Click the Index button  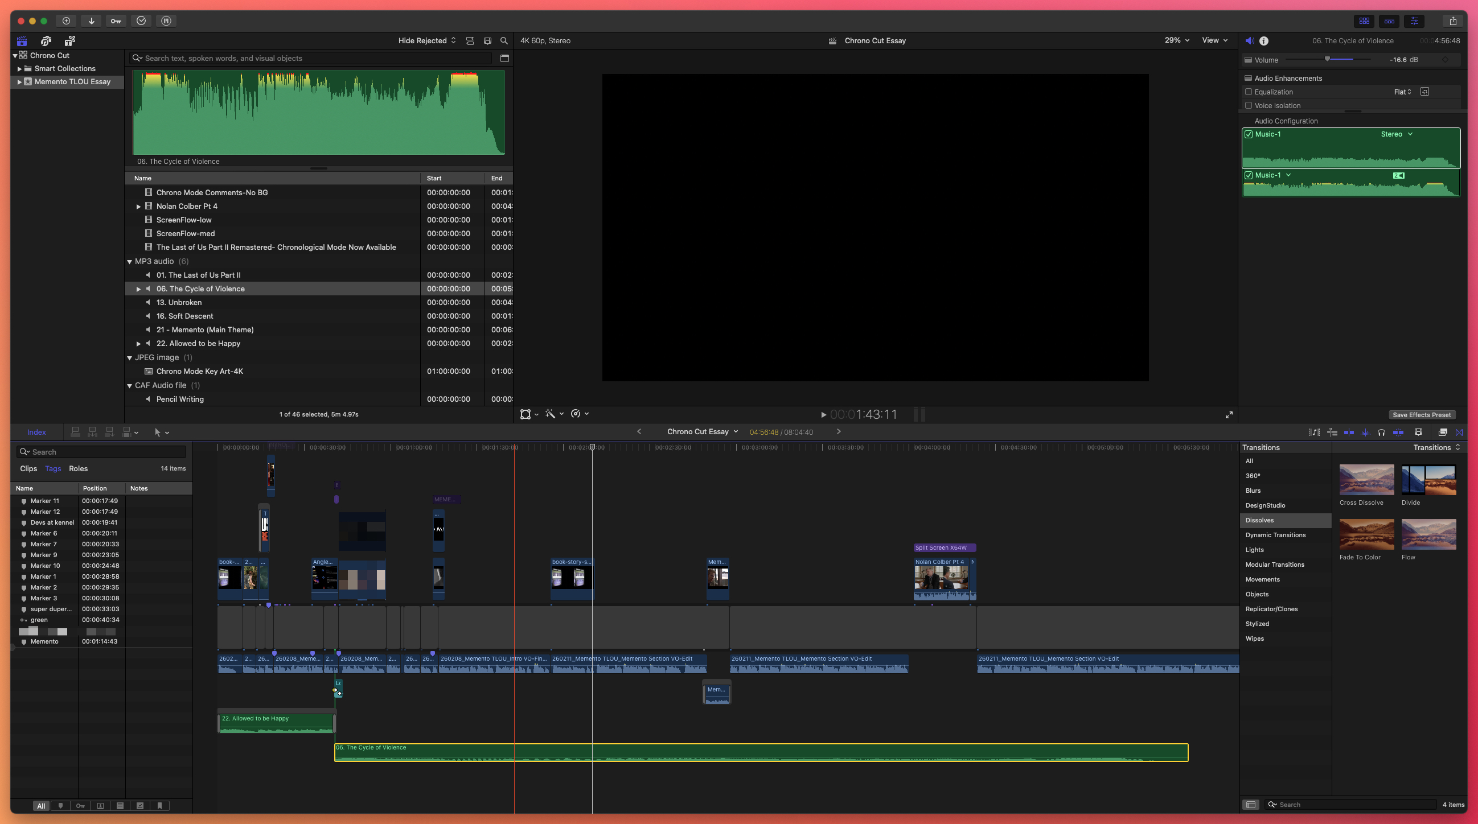(x=36, y=432)
